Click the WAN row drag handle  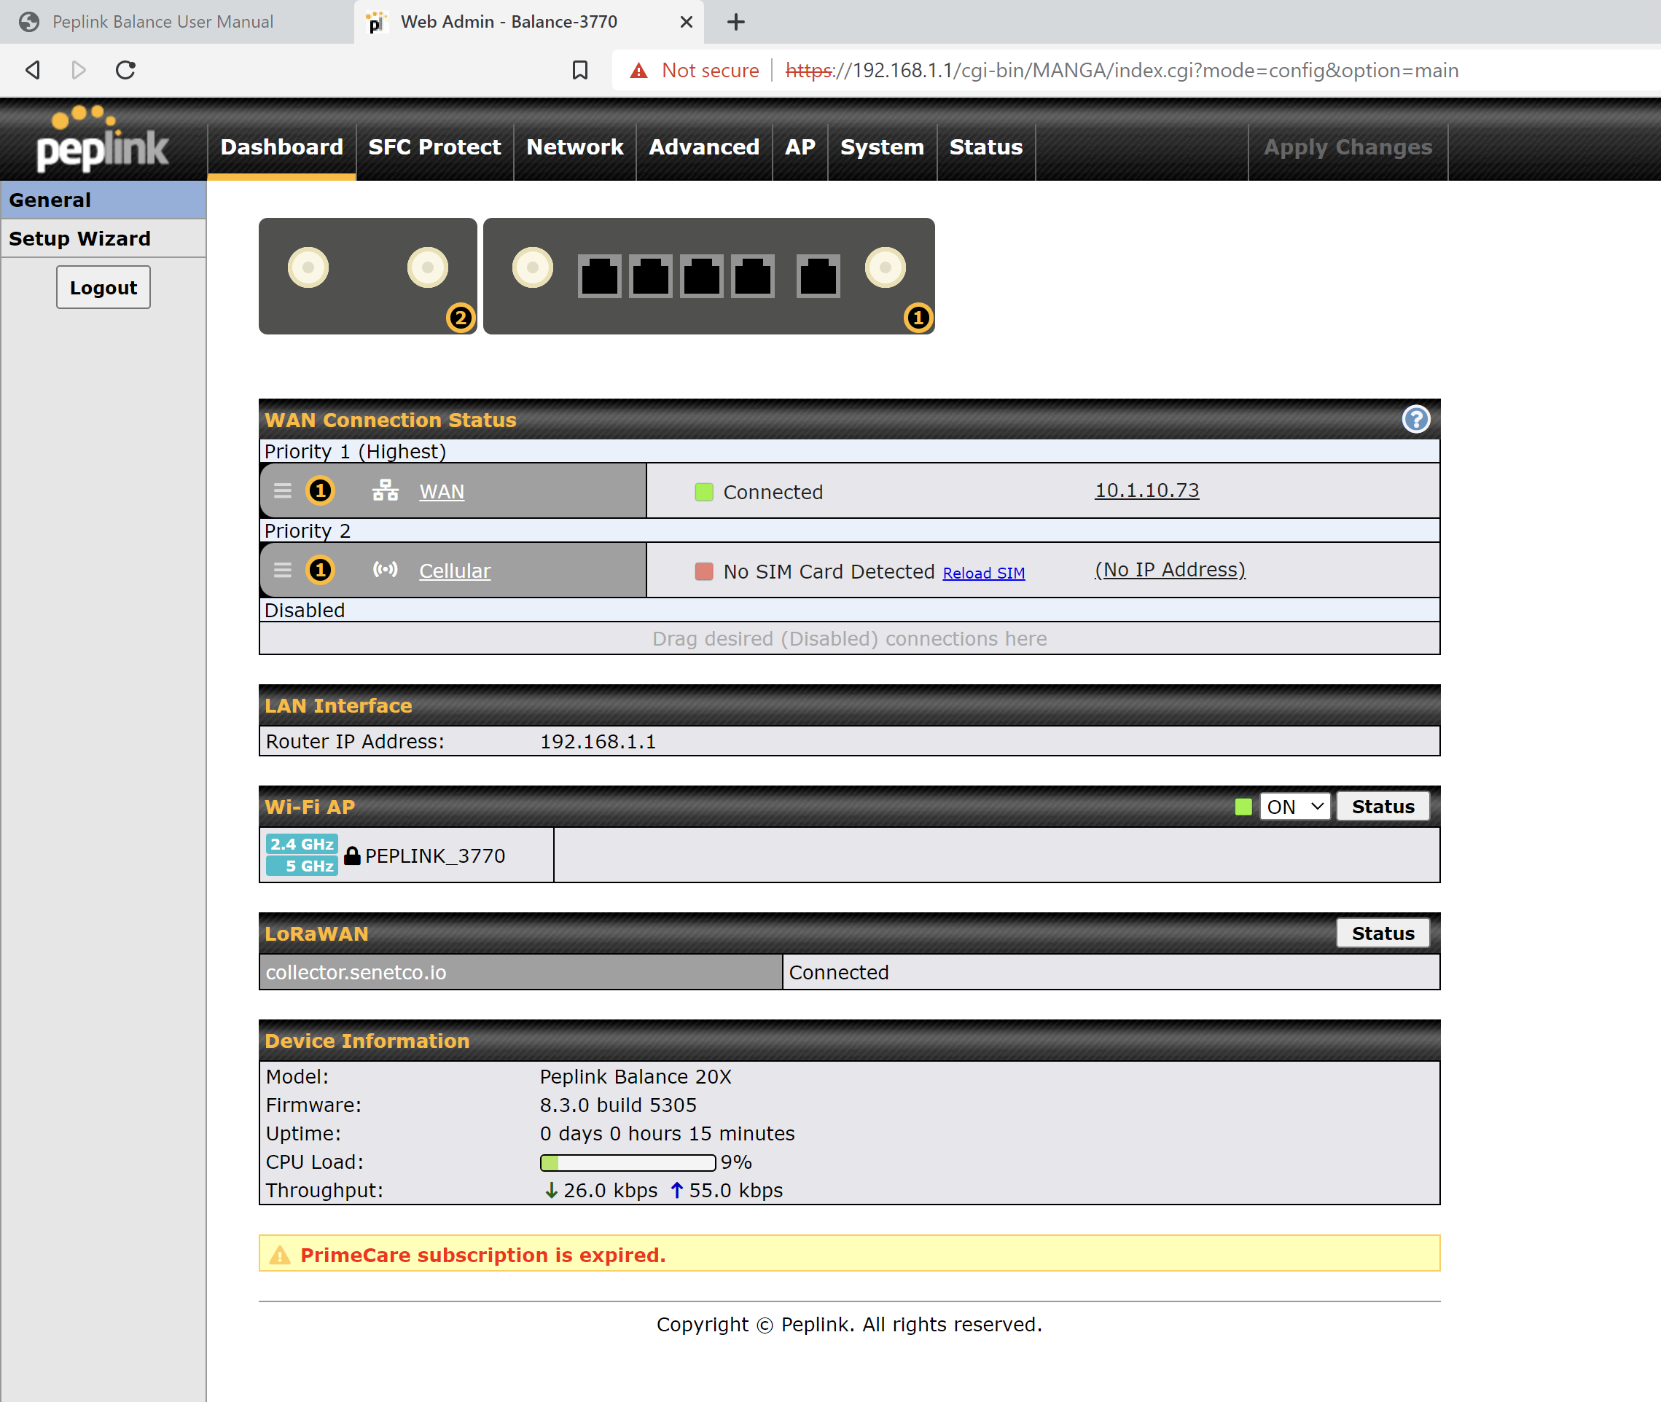283,490
